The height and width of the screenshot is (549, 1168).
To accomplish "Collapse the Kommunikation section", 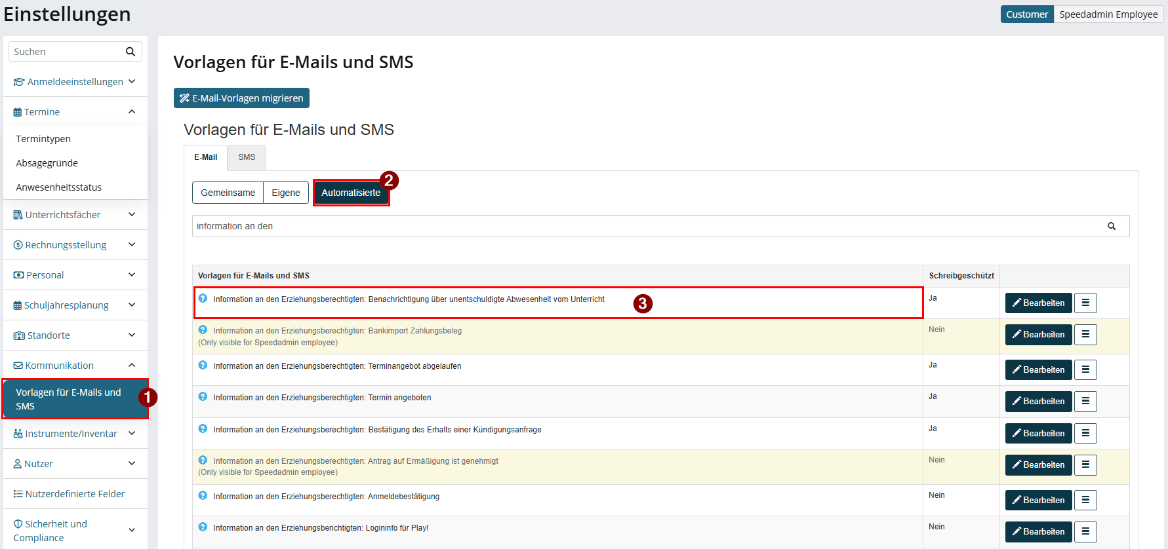I will click(x=75, y=366).
